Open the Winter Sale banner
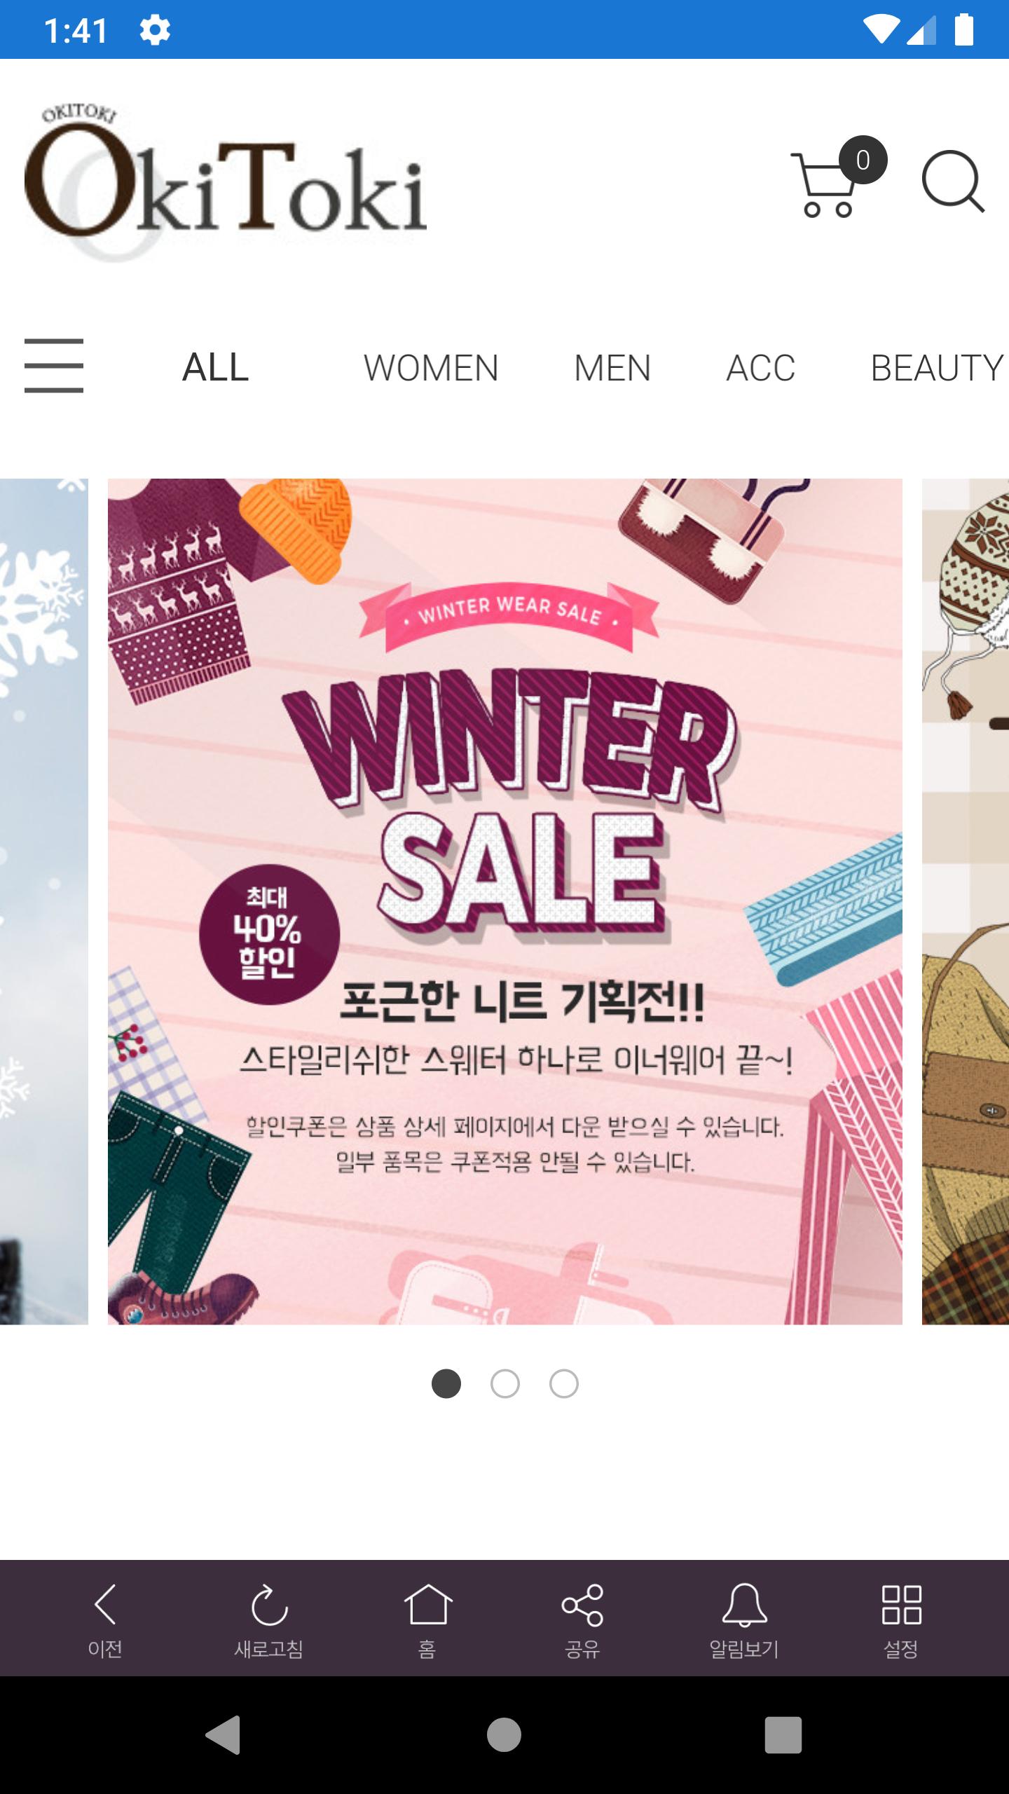Image resolution: width=1009 pixels, height=1794 pixels. [504, 901]
